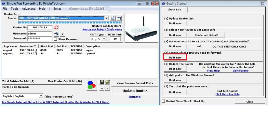Click the Password input field
Viewport: 268px width, 134px height.
(x=40, y=39)
